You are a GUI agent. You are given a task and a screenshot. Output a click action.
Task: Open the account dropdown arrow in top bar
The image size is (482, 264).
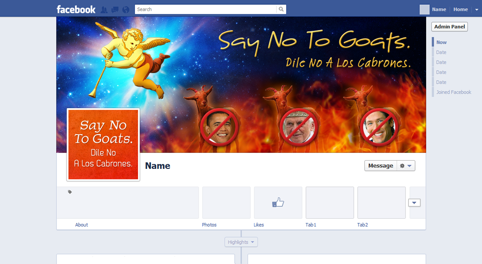pos(477,10)
